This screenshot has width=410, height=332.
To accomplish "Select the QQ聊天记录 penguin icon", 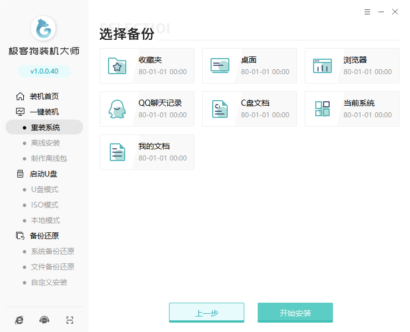I will tap(117, 109).
